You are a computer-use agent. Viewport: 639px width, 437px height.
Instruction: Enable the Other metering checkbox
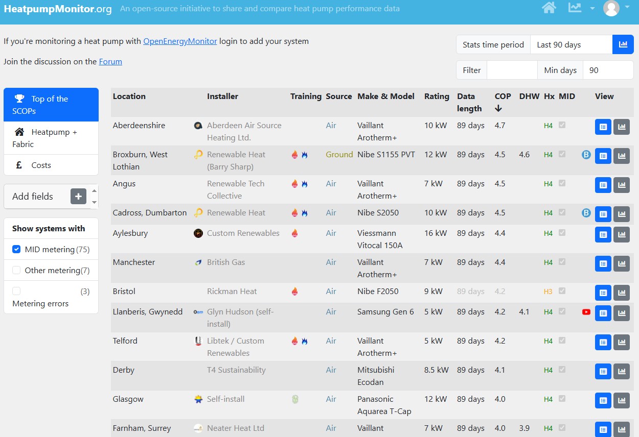(16, 270)
